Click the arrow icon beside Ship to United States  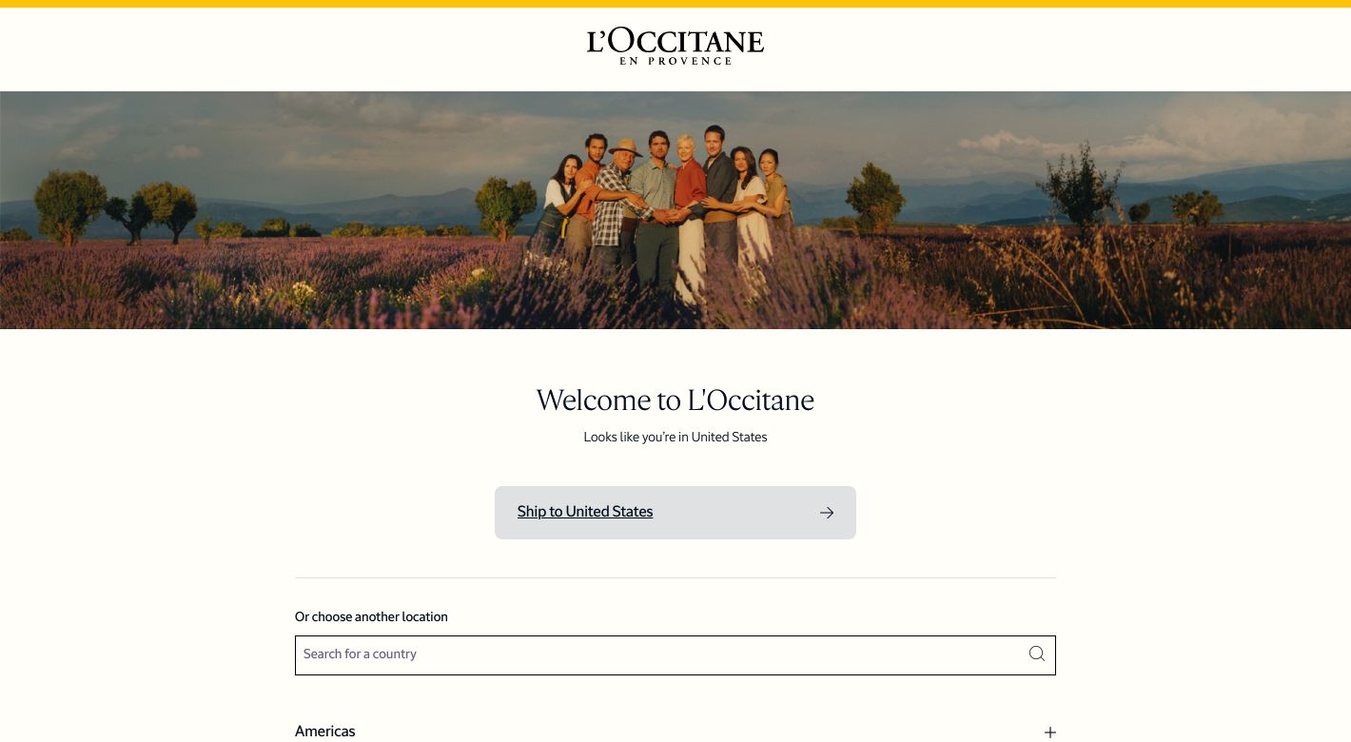pyautogui.click(x=827, y=513)
